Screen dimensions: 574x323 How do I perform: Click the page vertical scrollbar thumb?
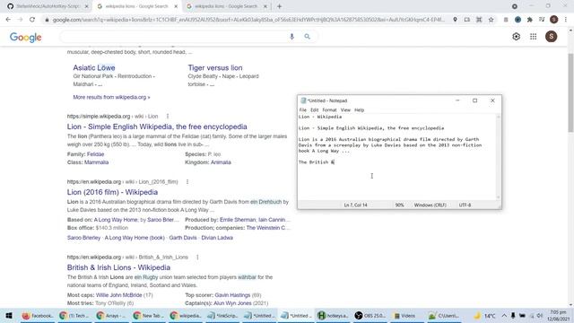(x=570, y=92)
